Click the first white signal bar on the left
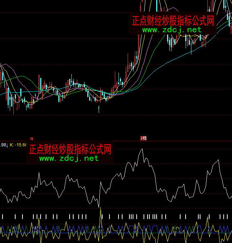This screenshot has height=243, width=232. click(3, 217)
